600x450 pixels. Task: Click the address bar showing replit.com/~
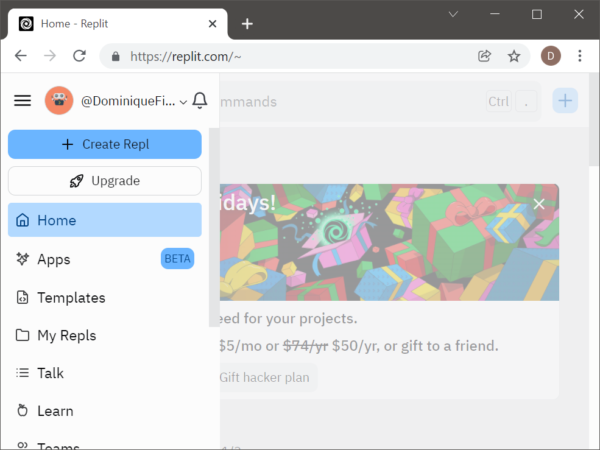click(186, 57)
